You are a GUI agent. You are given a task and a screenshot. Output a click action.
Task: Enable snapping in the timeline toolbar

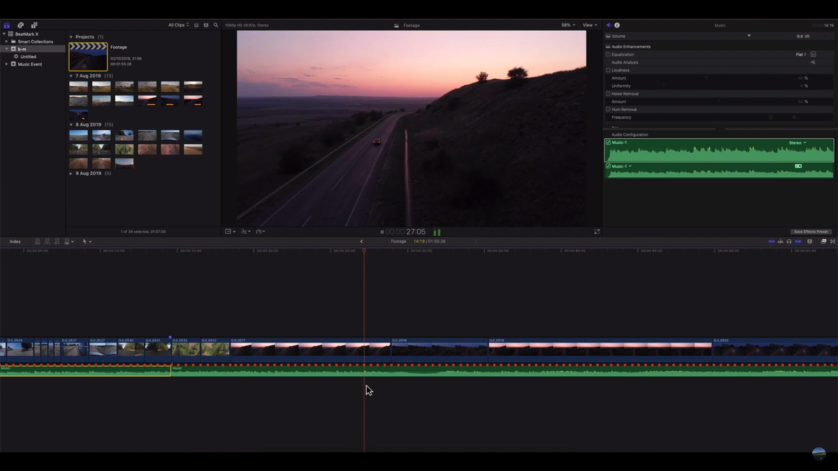[797, 241]
